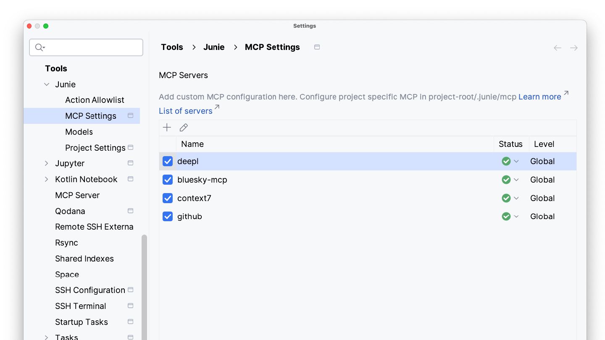Uncheck the bluesky-mcp server
This screenshot has width=605, height=340.
point(168,180)
